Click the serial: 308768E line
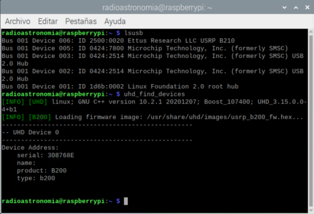314x214 pixels. 46,155
